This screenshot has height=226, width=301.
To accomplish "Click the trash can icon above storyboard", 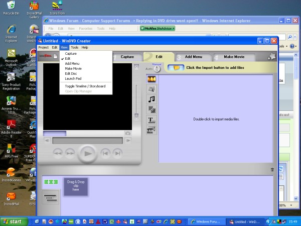I will pyautogui.click(x=272, y=170).
